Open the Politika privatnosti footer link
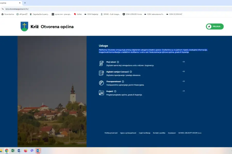Screen dimensions: 232x154 pyautogui.click(x=111, y=133)
